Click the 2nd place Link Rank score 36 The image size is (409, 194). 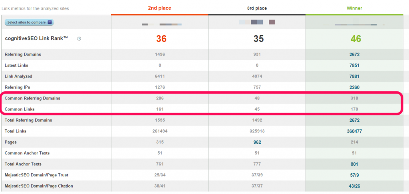[x=161, y=39]
